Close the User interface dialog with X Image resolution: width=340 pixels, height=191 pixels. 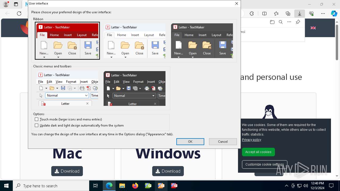(x=236, y=3)
